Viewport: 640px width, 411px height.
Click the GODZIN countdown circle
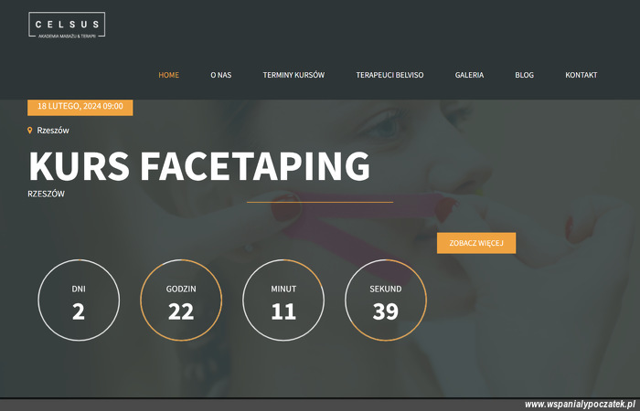click(x=181, y=300)
